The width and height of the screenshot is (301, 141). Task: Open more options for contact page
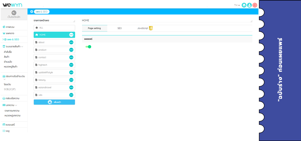71,58
